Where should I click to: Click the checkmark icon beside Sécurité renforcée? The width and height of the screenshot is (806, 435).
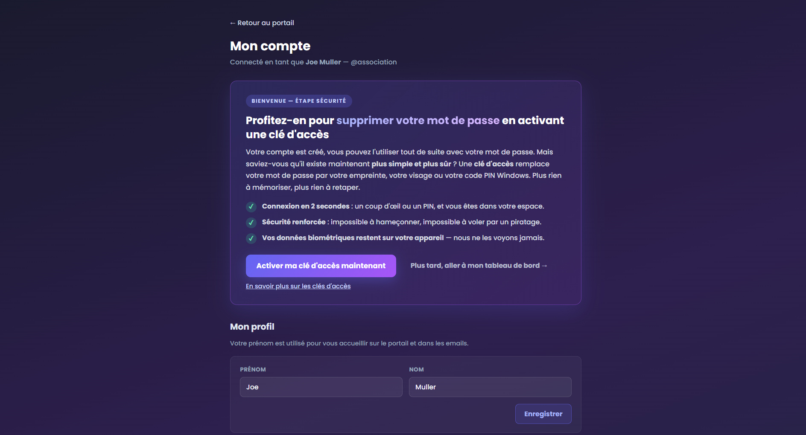[251, 223]
